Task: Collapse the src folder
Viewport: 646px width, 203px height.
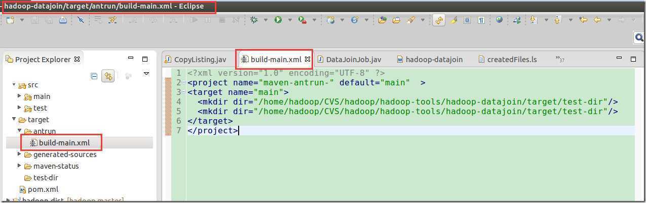Action: [14, 85]
